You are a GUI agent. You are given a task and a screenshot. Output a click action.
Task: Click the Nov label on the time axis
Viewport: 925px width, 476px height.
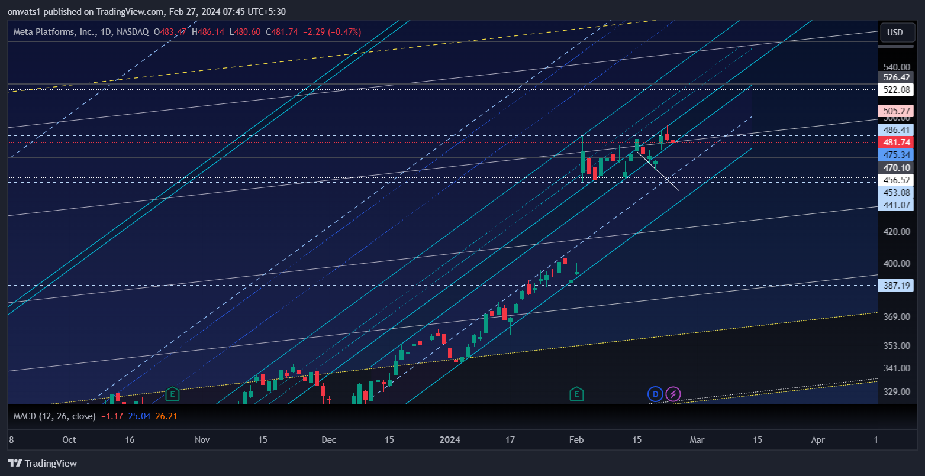pyautogui.click(x=202, y=440)
